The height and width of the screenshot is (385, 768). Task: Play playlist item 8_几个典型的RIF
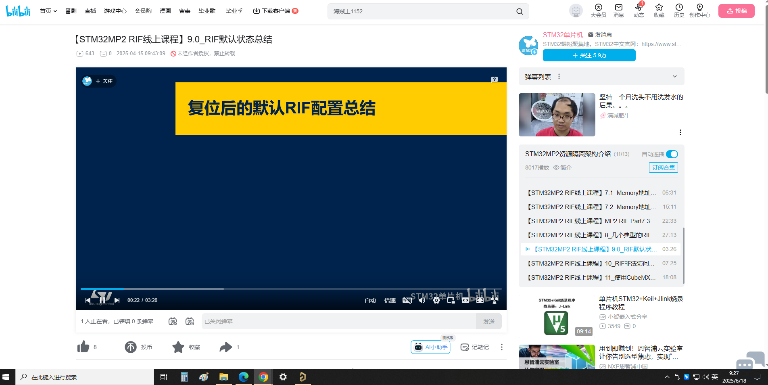point(601,235)
